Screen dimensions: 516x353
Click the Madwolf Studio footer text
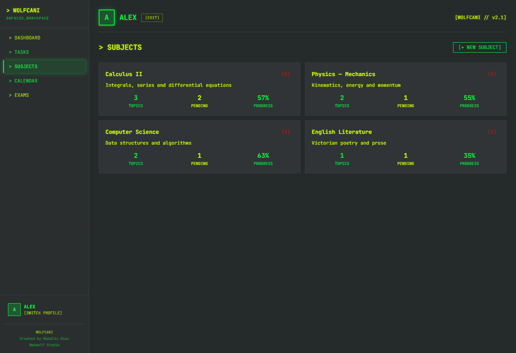tap(44, 345)
